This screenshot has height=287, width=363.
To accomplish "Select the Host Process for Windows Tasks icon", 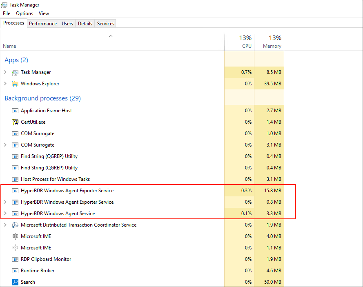I will (15, 179).
